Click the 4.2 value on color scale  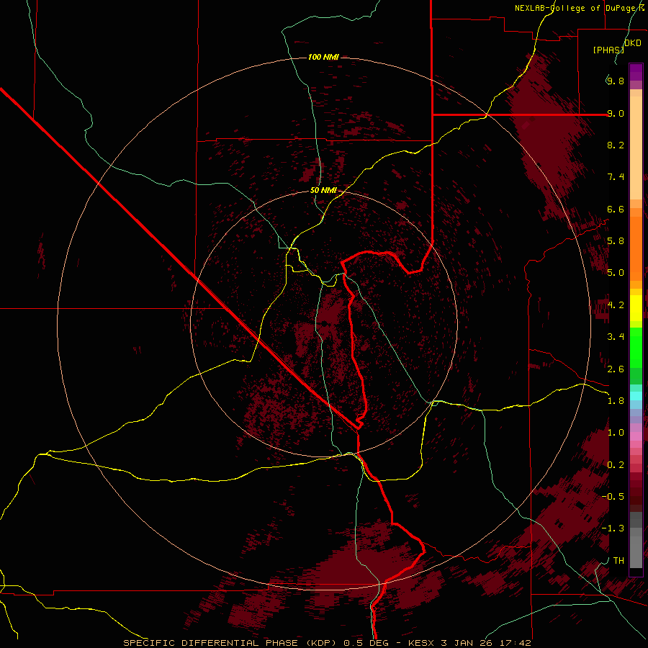coord(616,305)
